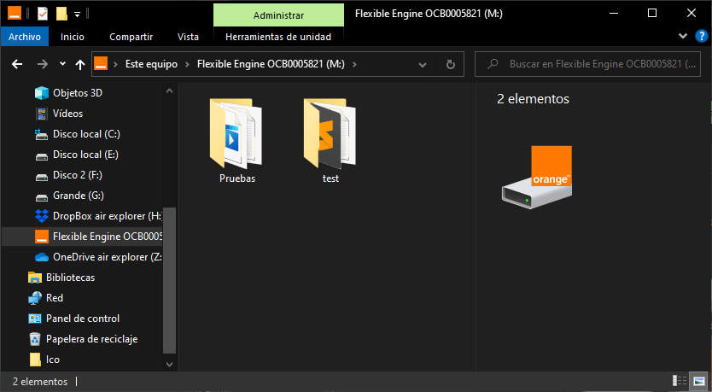
Task: Open the Help button
Action: click(x=701, y=36)
